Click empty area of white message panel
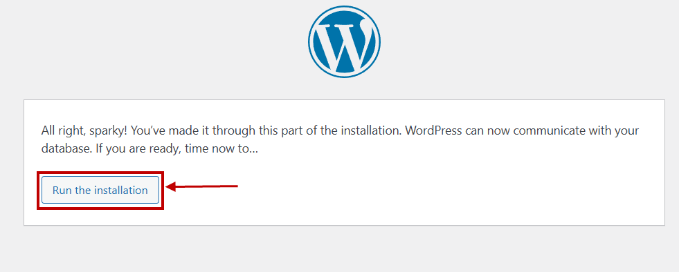679x272 pixels. coord(433,190)
